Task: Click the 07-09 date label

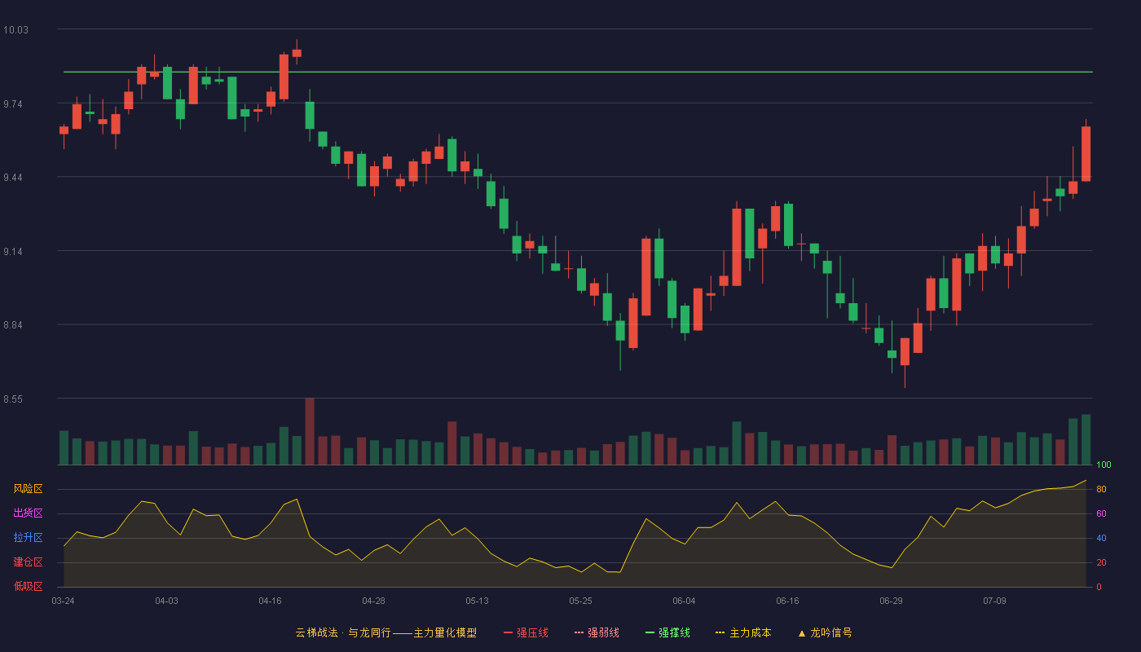Action: tap(994, 601)
